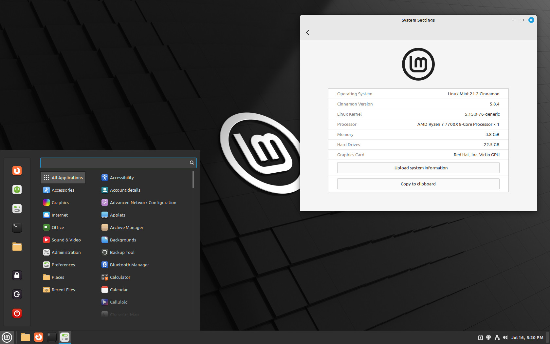Click the Lock Screen icon in menu

click(x=17, y=275)
